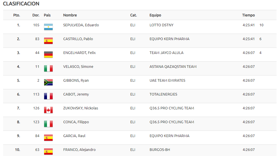Click team name TOTALENERGIES
This screenshot has height=156, width=278.
[163, 94]
